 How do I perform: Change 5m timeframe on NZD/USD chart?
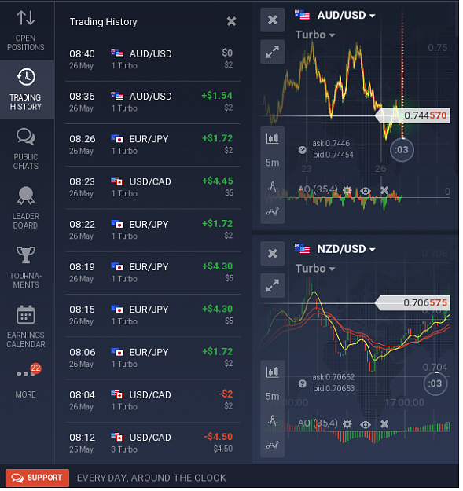point(274,398)
